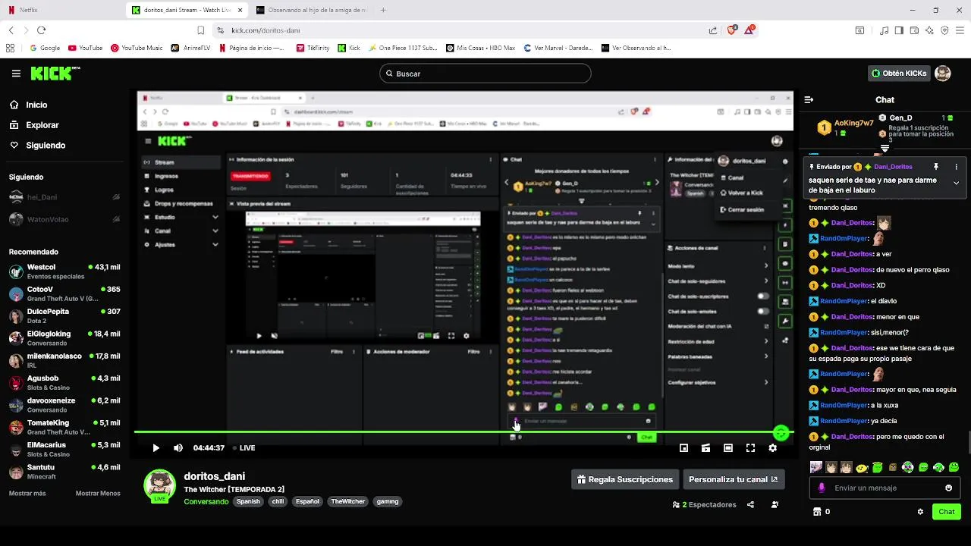Click Personaliza tu canal button
971x546 pixels.
[x=733, y=479]
